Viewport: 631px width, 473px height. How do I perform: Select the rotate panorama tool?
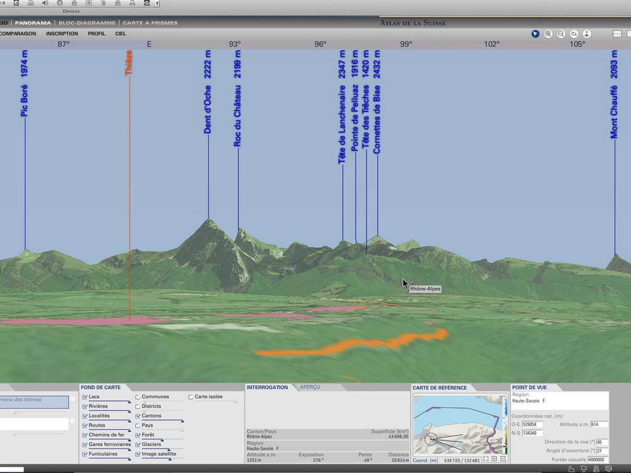click(x=574, y=34)
